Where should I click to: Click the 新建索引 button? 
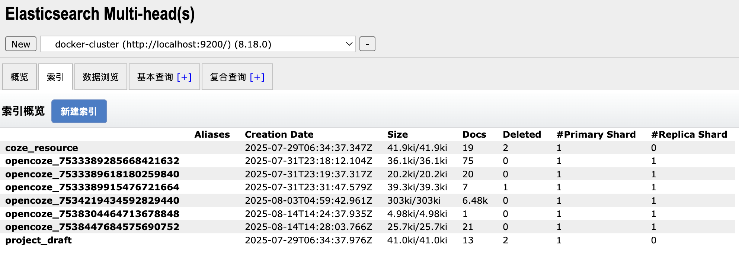tap(79, 111)
